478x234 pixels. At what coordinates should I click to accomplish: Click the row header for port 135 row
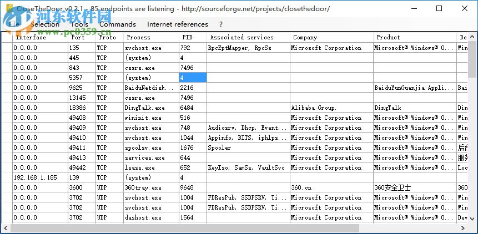7,48
